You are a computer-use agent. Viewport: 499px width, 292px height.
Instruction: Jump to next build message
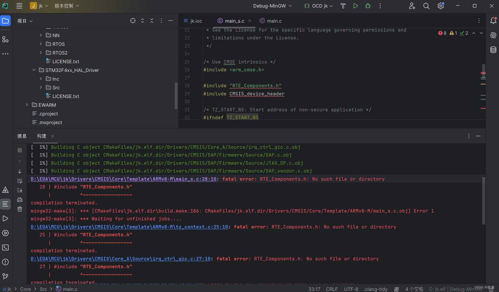(20, 171)
